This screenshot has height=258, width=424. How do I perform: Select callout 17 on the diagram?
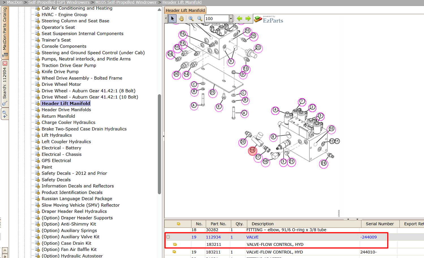click(258, 157)
